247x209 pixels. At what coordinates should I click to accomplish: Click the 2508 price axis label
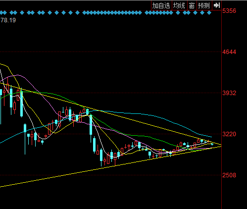pyautogui.click(x=229, y=175)
